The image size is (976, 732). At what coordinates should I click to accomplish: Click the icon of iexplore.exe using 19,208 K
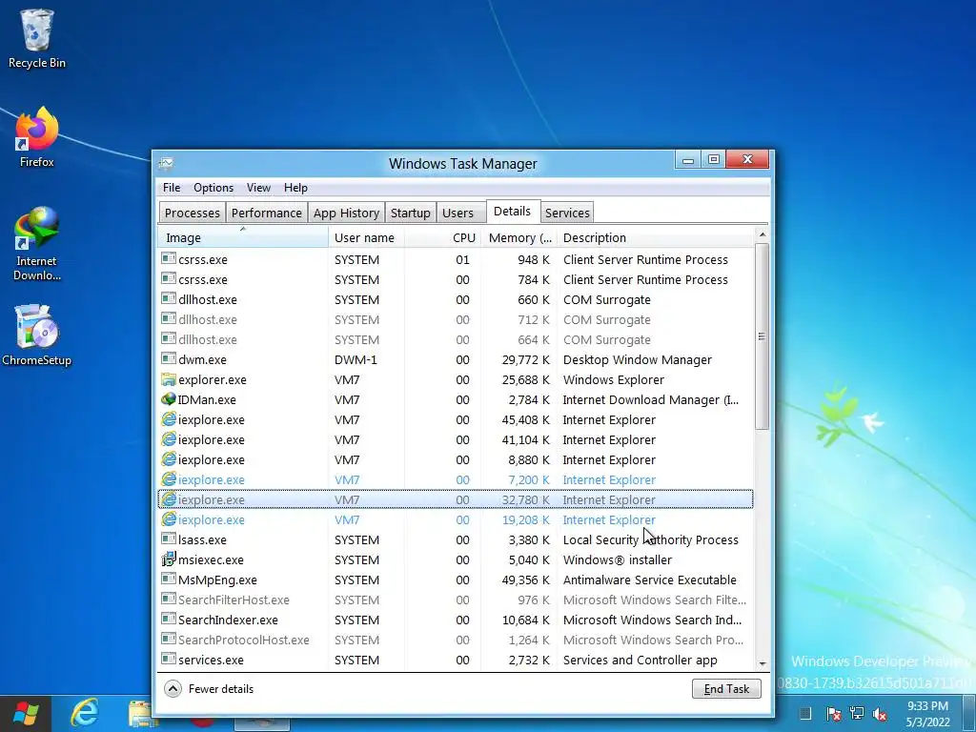click(x=168, y=518)
